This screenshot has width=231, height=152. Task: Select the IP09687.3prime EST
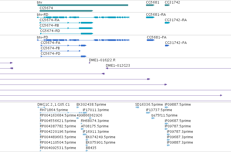168,140
